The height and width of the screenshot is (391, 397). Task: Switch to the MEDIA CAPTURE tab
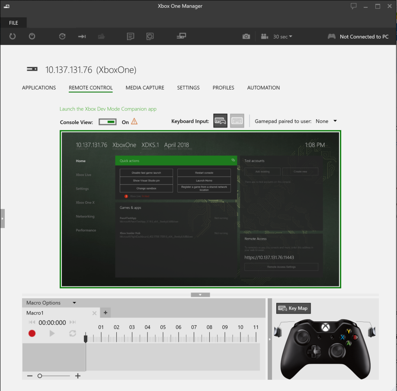pyautogui.click(x=145, y=88)
